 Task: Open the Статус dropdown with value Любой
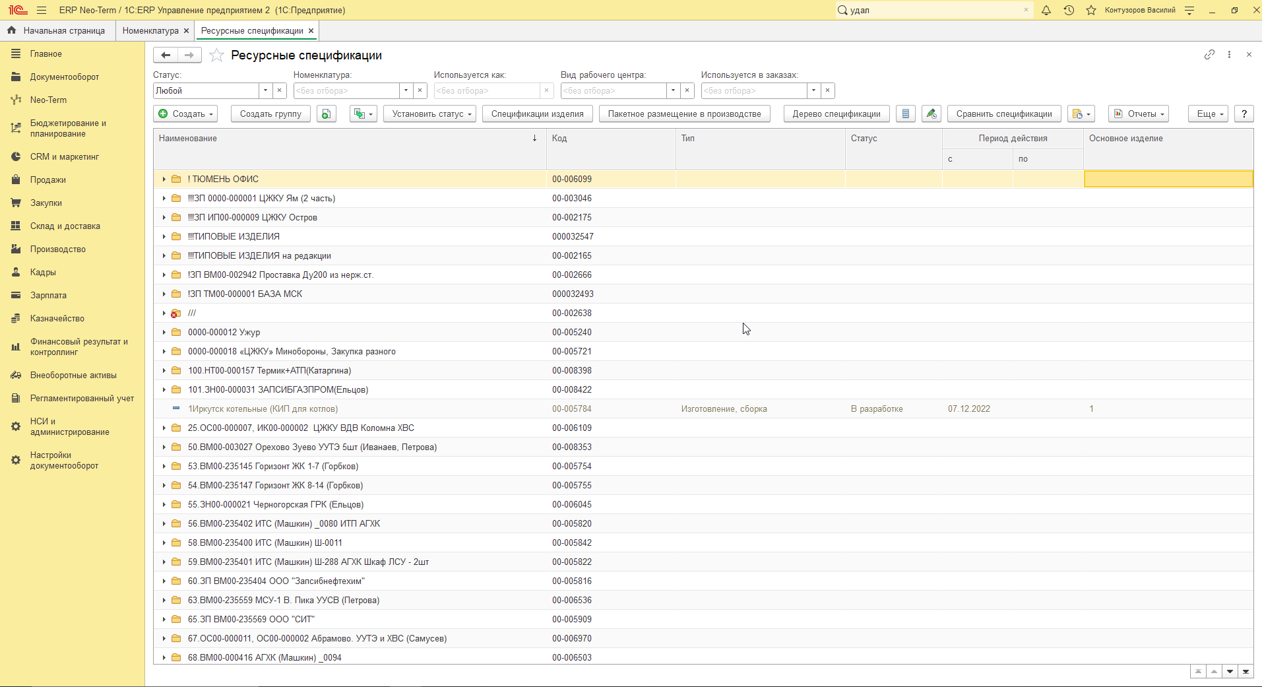tap(265, 91)
